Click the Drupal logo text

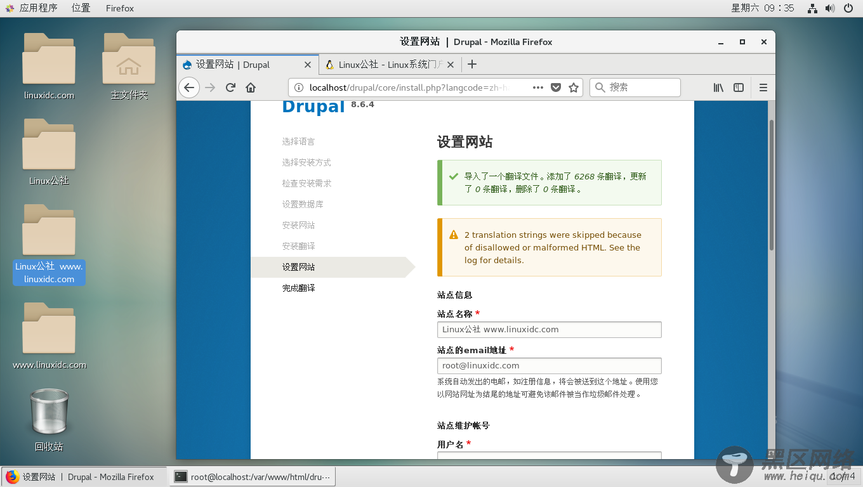click(313, 107)
